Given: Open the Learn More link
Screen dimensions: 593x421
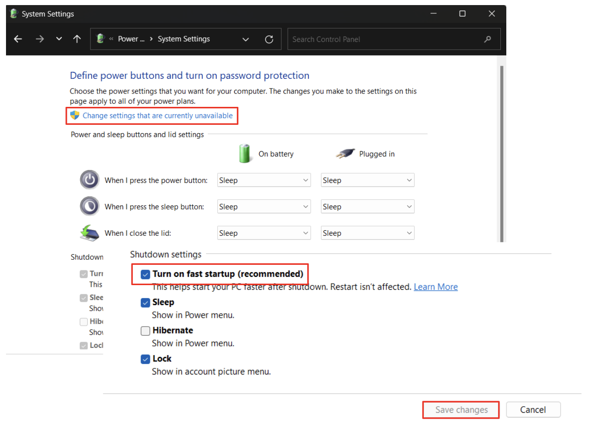Looking at the screenshot, I should [435, 287].
